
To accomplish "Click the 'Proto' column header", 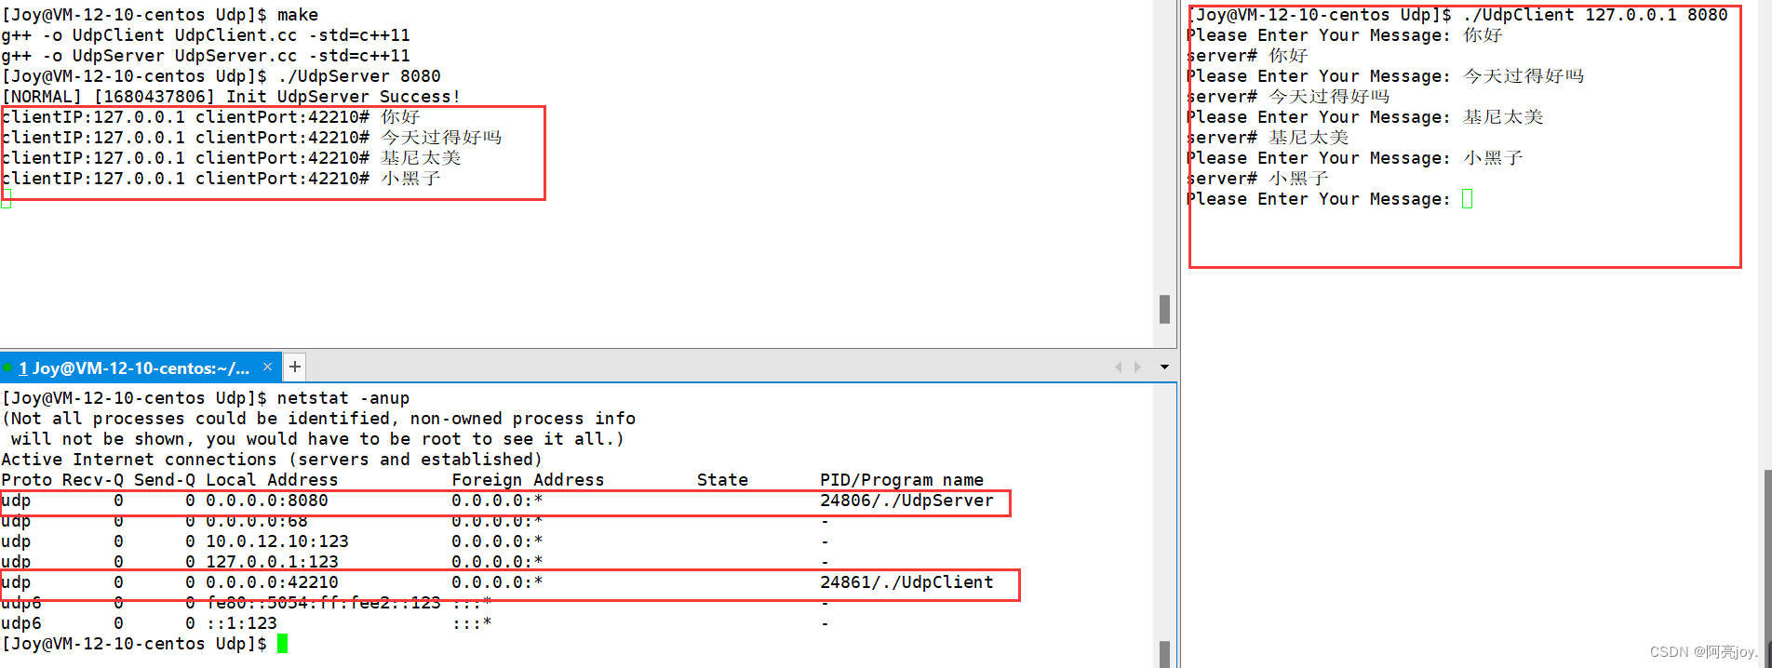I will click(x=27, y=480).
